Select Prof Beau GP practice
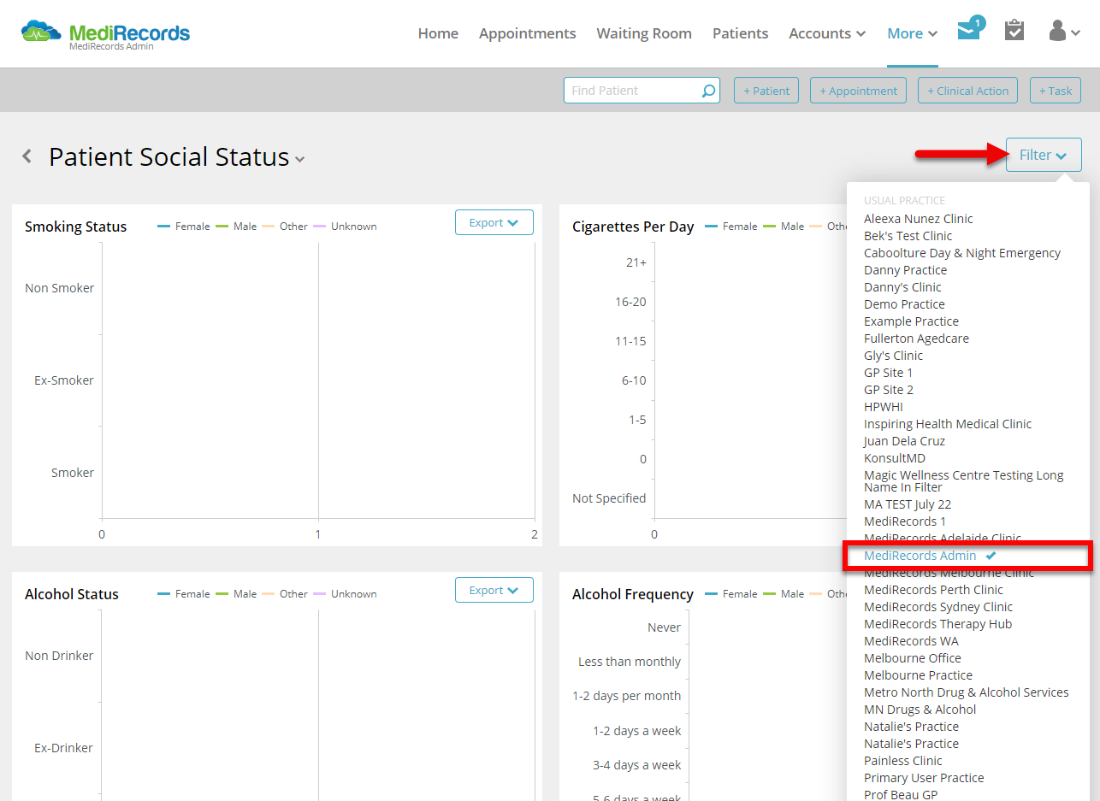The height and width of the screenshot is (801, 1100). click(x=901, y=794)
